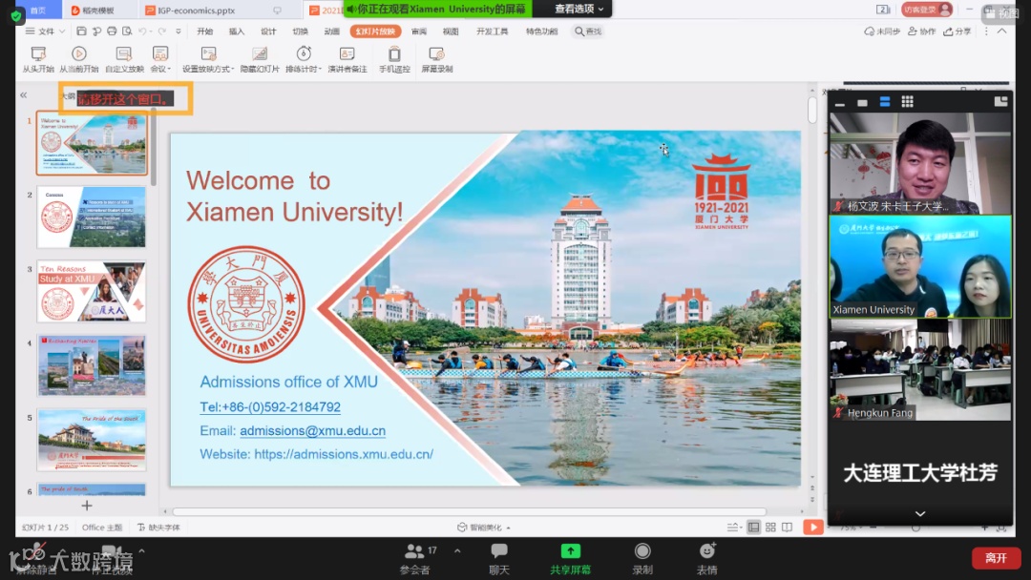Expand quick access toolbar customize arrow
Image resolution: width=1031 pixels, height=580 pixels.
(x=179, y=31)
